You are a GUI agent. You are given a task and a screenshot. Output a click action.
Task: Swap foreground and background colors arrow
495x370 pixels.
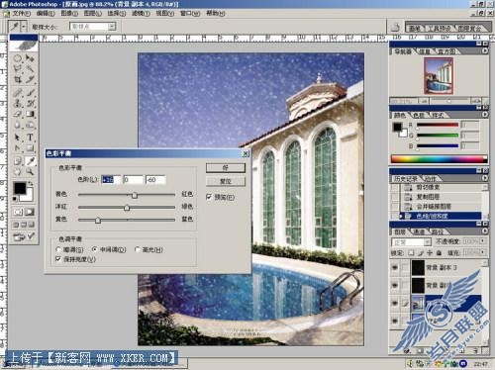(31, 183)
